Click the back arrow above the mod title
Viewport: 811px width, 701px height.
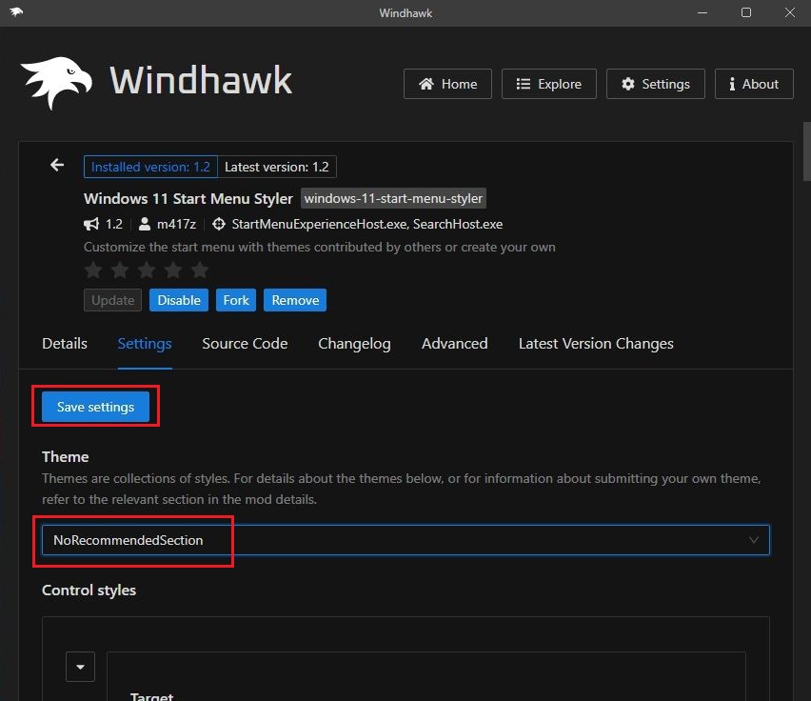56,164
